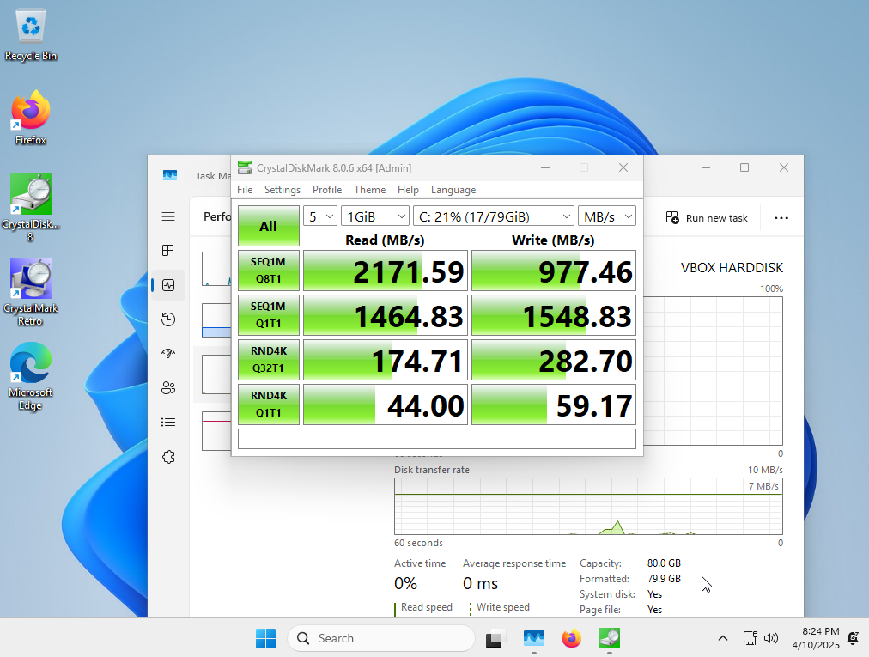Open the MB/s unit dropdown
This screenshot has height=657, width=869.
pyautogui.click(x=606, y=216)
